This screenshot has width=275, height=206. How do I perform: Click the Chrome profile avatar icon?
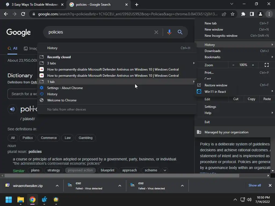(x=260, y=14)
